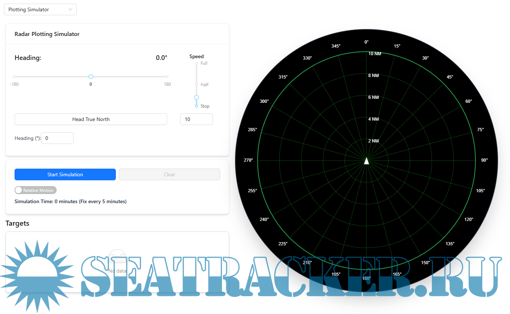Click the 90° bearing label on radar

[x=484, y=160]
